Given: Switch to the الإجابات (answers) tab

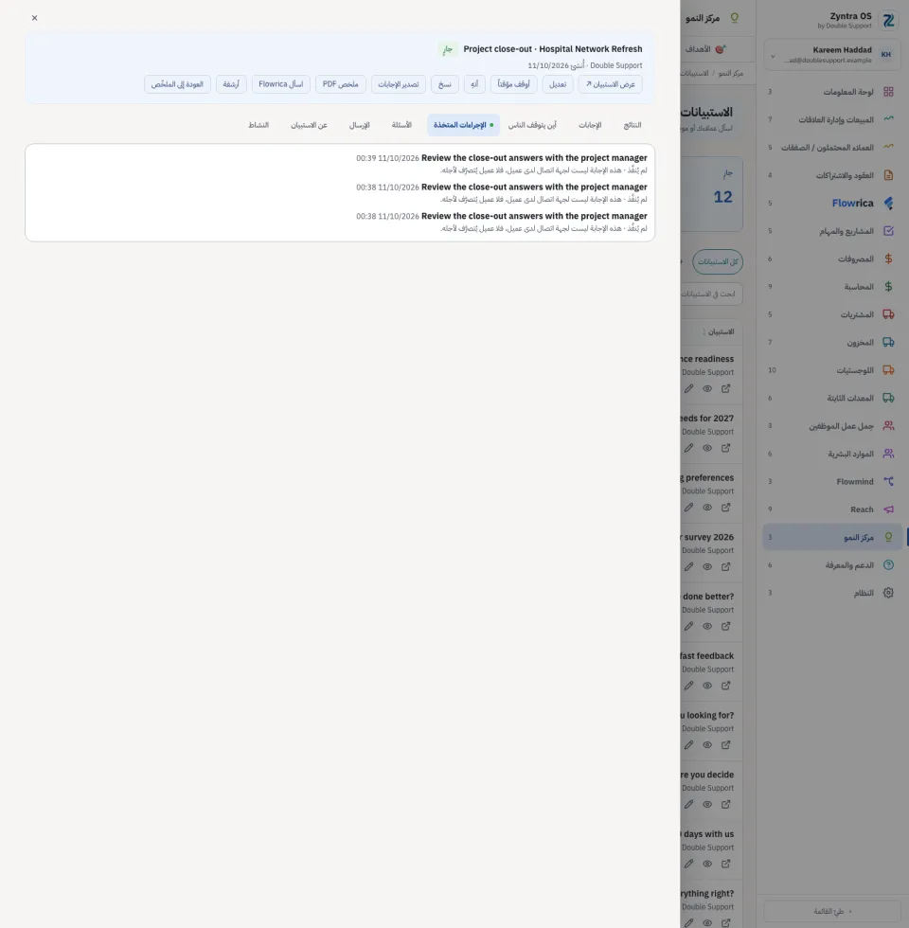Looking at the screenshot, I should (x=590, y=125).
